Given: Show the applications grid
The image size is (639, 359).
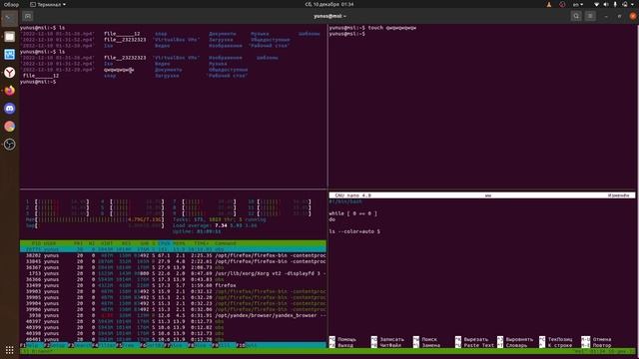Looking at the screenshot, I should (10, 350).
